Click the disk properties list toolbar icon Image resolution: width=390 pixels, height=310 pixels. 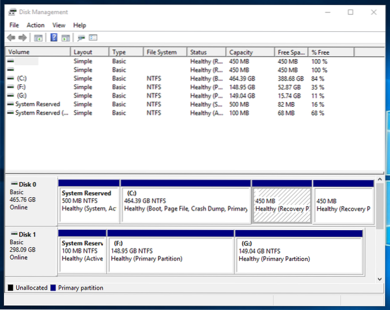93,38
